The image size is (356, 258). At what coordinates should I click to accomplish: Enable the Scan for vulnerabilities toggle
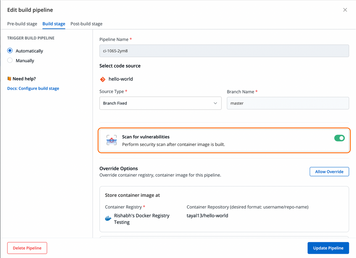click(339, 138)
